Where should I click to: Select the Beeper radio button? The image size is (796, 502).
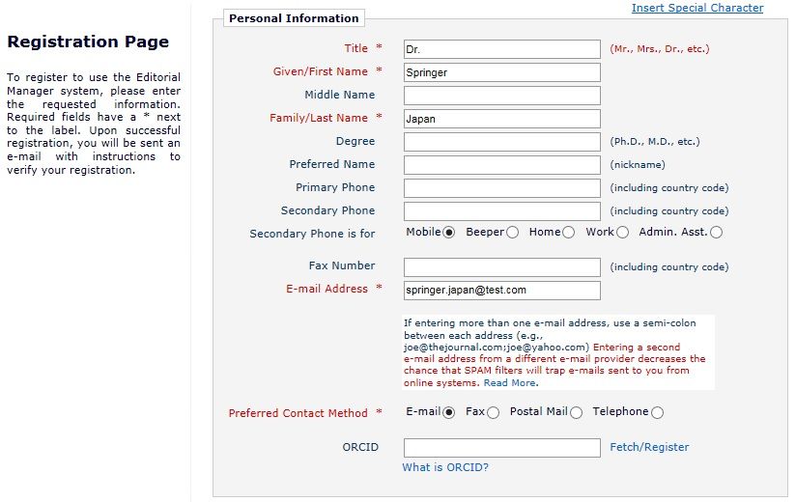pyautogui.click(x=512, y=233)
